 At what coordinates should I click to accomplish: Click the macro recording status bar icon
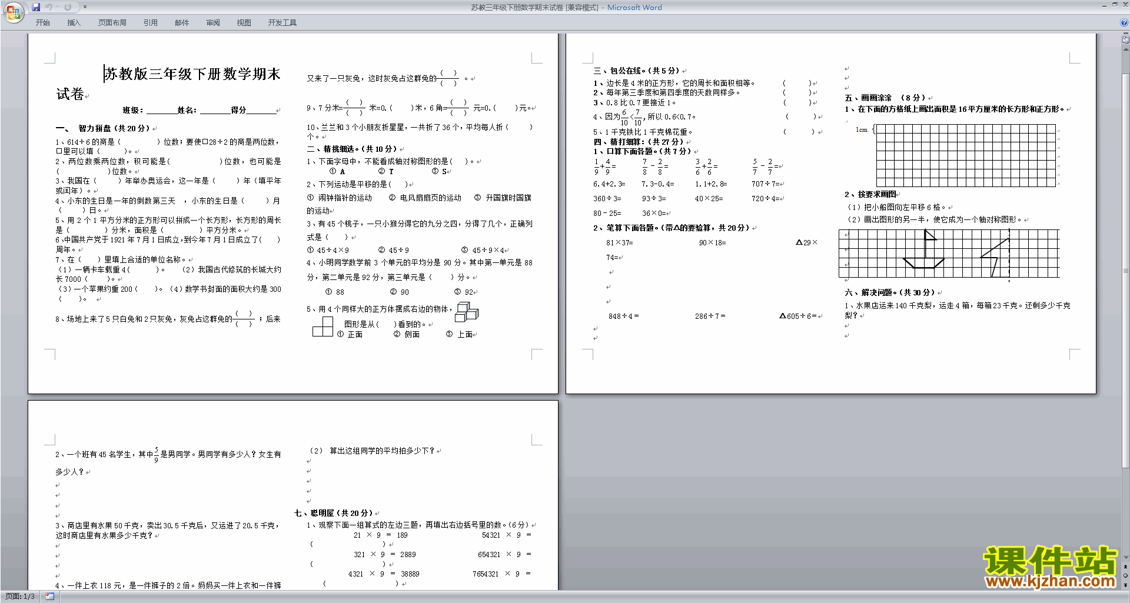49,597
